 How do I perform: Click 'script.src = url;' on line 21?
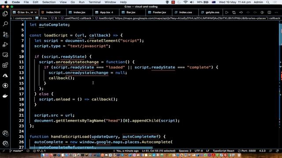coord(54,115)
